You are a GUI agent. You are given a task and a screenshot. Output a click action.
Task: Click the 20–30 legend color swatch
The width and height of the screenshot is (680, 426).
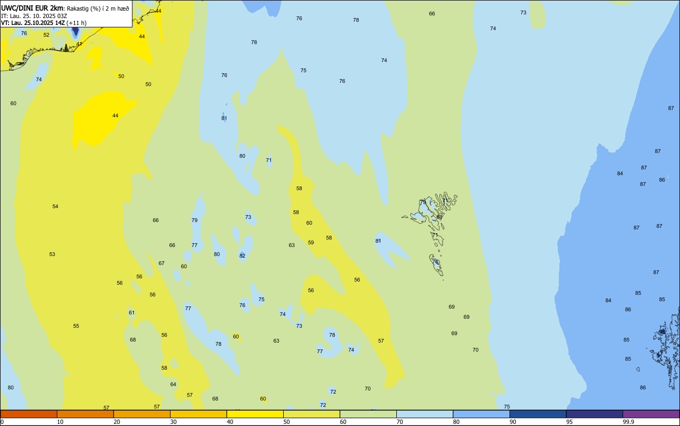click(142, 414)
